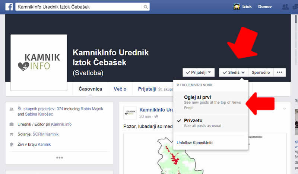
Task: Open the ŠCRM Kamnik school link
Action: click(x=45, y=134)
